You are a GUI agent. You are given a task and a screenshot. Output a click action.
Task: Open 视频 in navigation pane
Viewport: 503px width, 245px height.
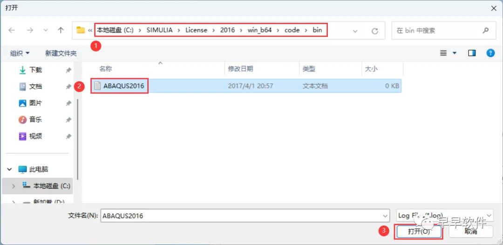point(35,136)
